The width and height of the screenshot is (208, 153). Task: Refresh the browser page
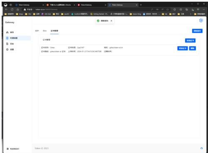click(12, 10)
